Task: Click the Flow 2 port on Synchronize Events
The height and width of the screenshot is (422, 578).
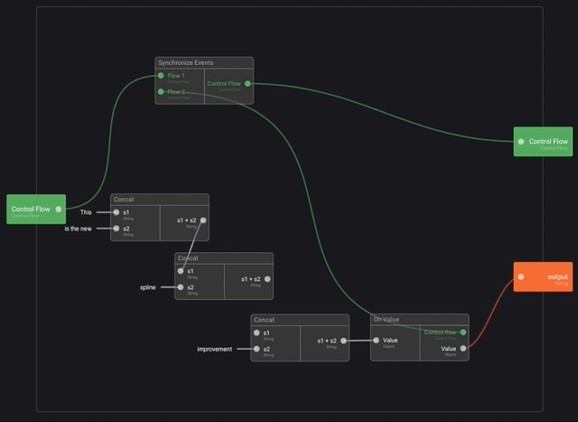Action: pyautogui.click(x=161, y=91)
